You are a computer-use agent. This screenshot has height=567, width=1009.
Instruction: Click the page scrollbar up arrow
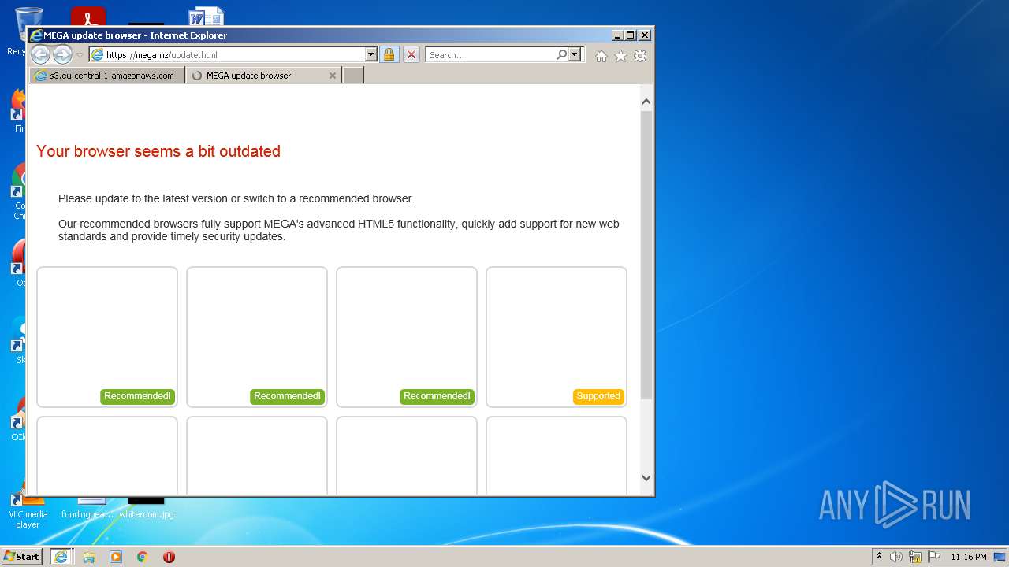coord(646,102)
